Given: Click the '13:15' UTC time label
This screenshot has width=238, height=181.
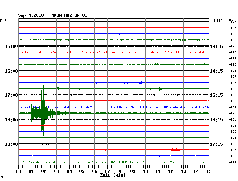Looking at the screenshot, I should click(216, 46).
